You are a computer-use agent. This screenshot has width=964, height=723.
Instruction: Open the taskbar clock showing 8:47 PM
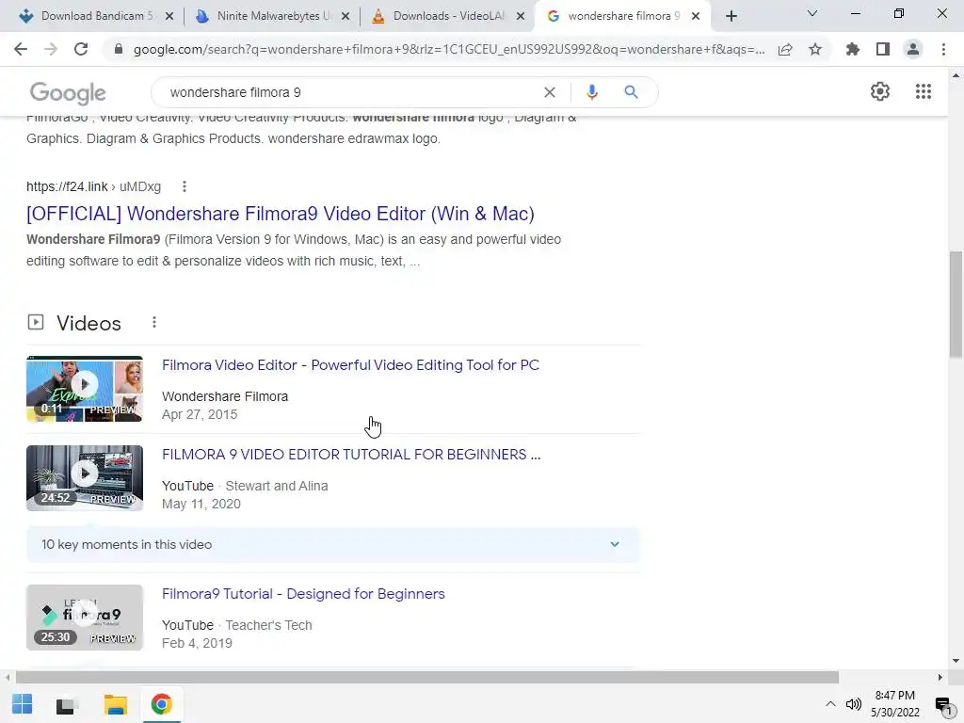coord(895,704)
